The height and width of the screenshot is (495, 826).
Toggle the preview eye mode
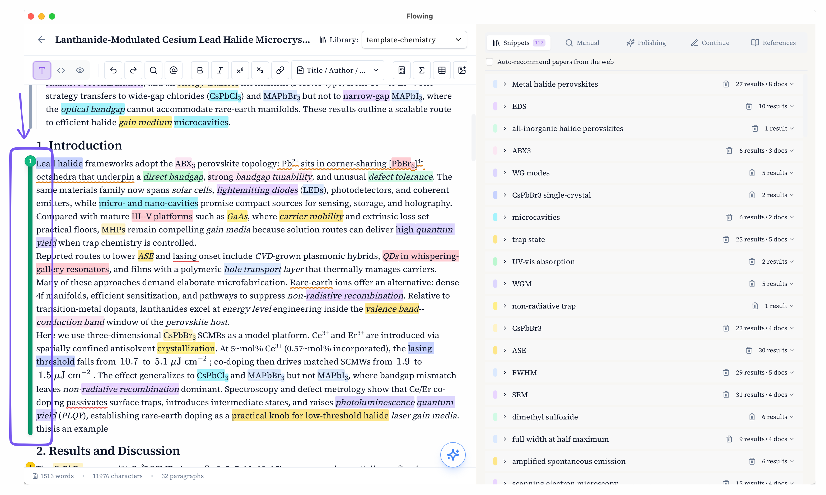[x=80, y=70]
